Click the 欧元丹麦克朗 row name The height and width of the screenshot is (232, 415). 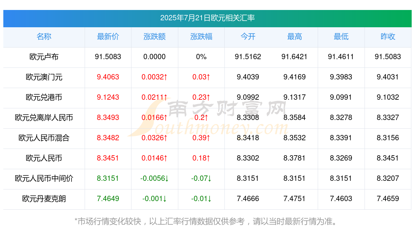click(x=44, y=199)
